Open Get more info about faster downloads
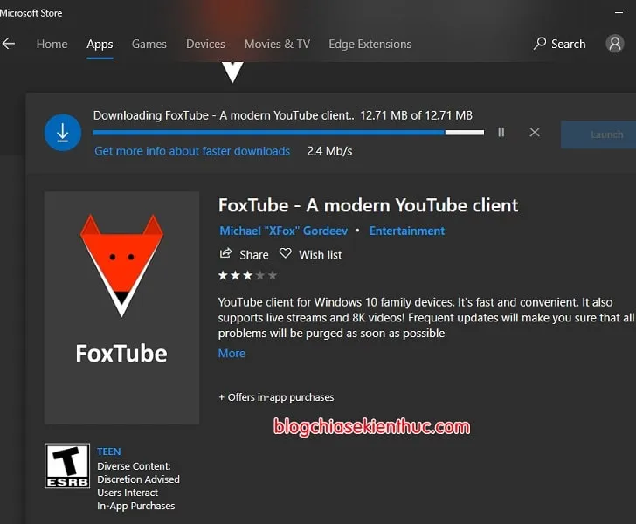 point(192,151)
